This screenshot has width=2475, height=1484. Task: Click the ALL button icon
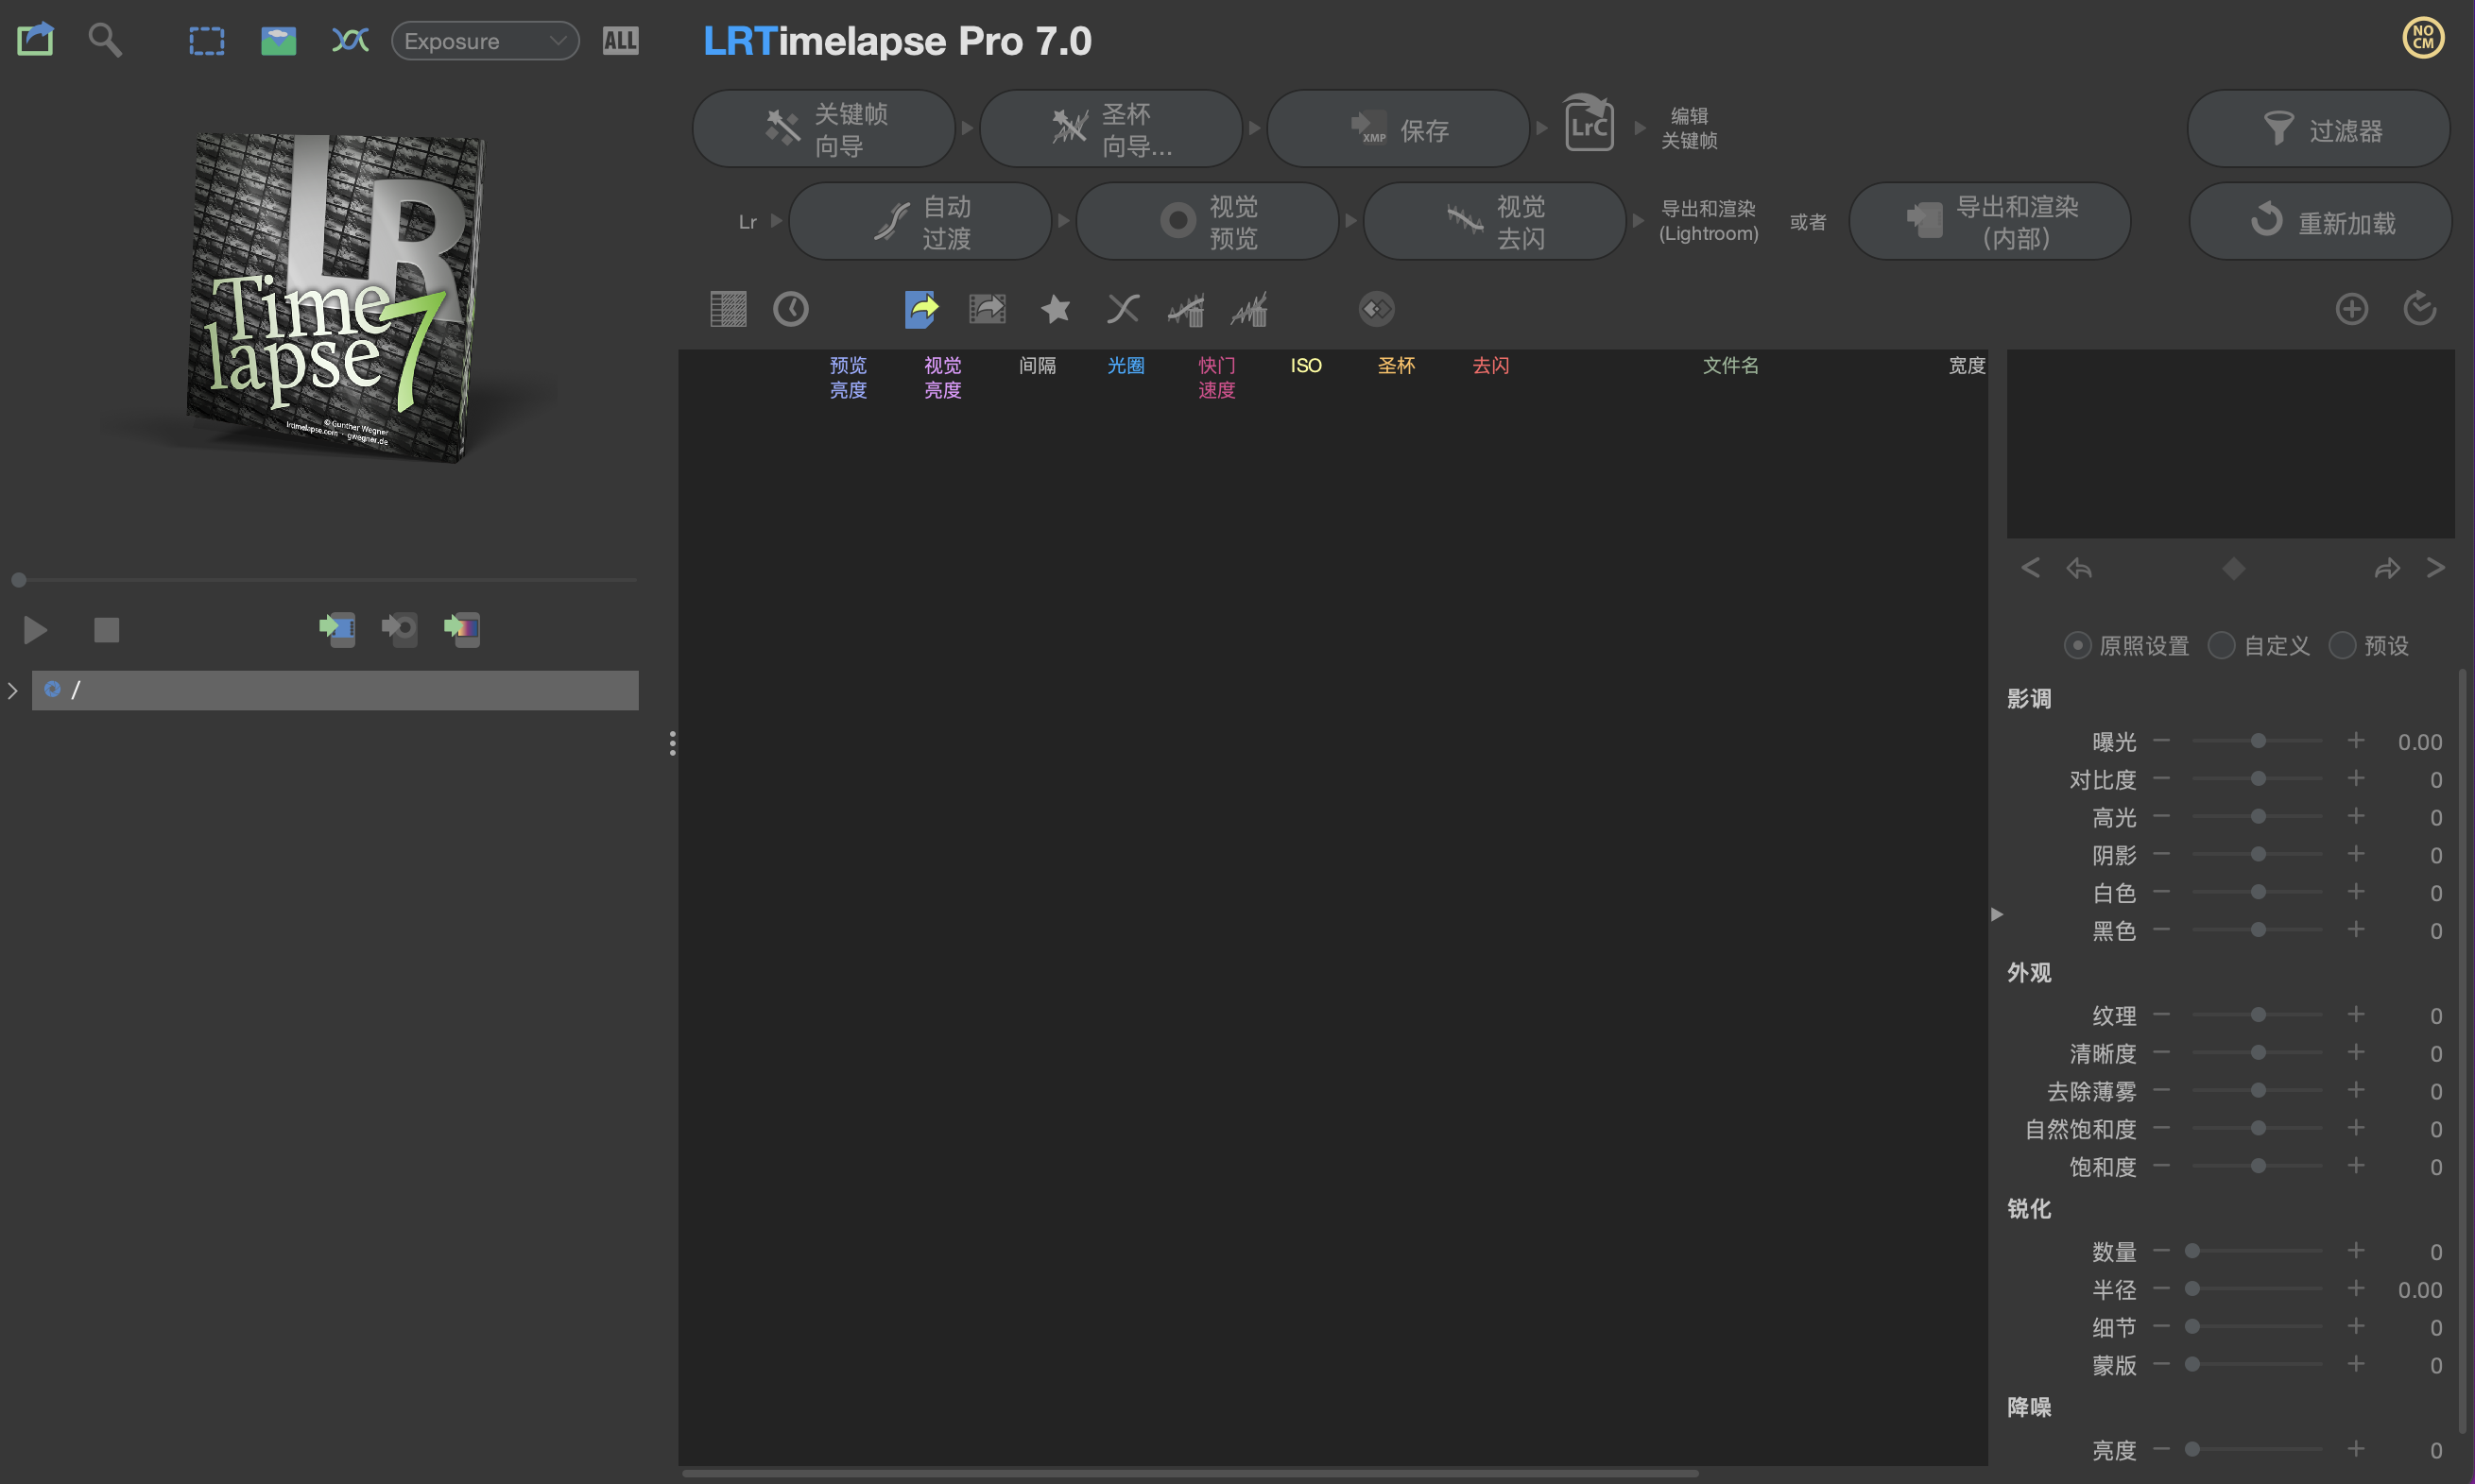620,41
